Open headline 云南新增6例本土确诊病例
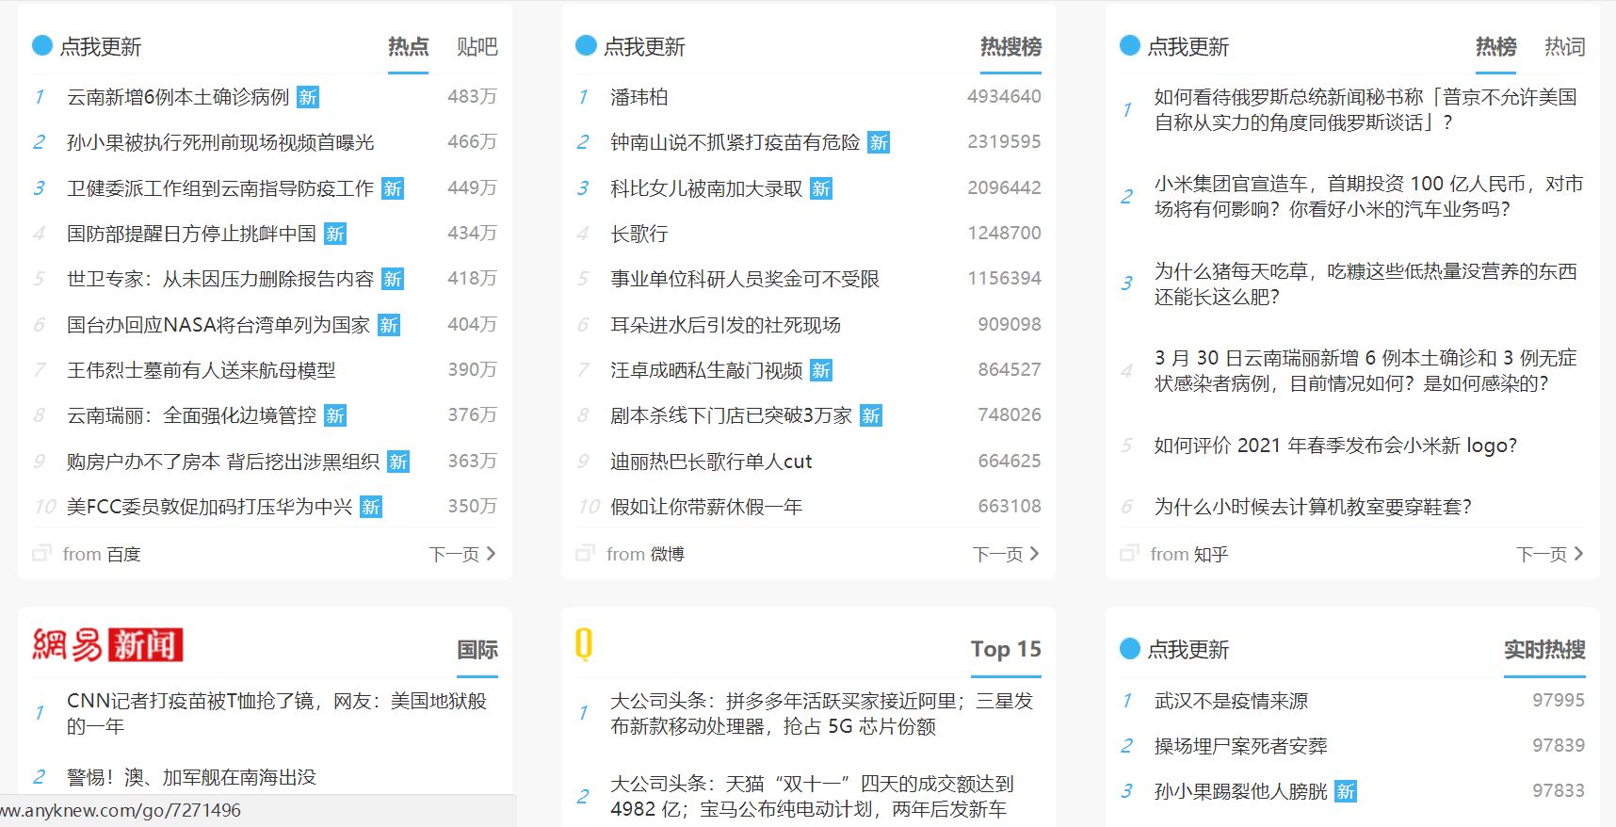The width and height of the screenshot is (1616, 827). pos(178,97)
